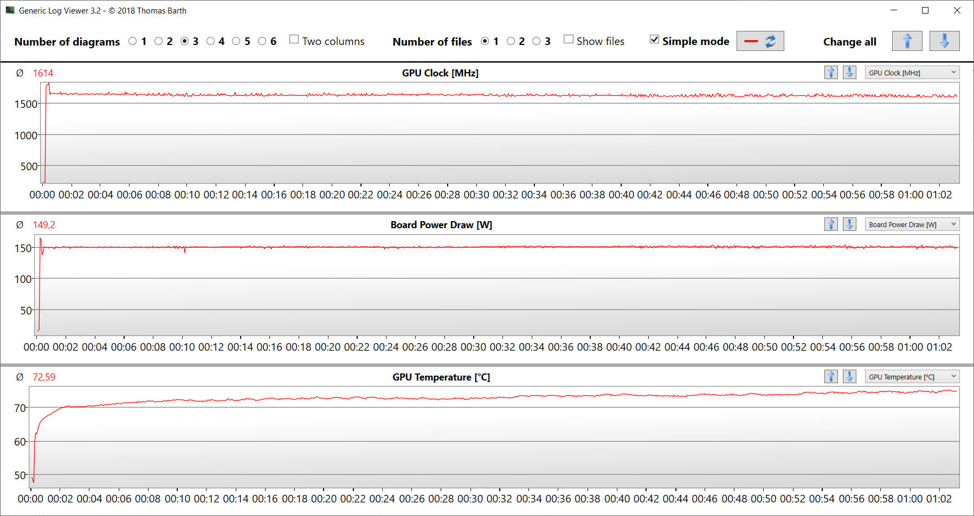Open the GPU Clock [MHz] dropdown

pyautogui.click(x=912, y=73)
